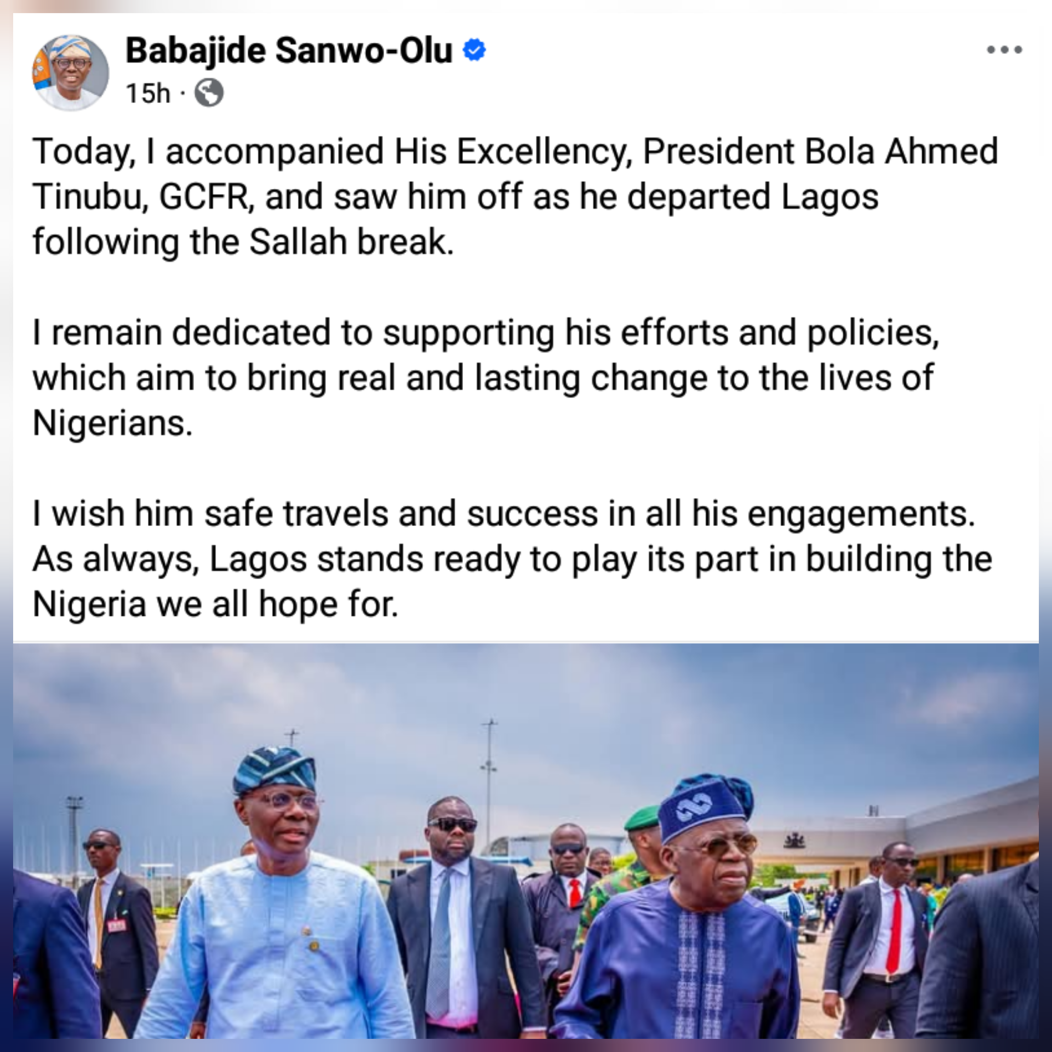Click the 15h timestamp link
Viewport: 1052px width, 1052px height.
tap(147, 94)
